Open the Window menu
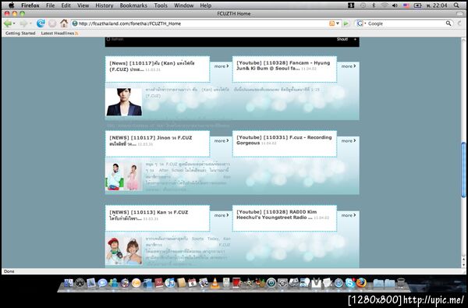Viewport: 468px width, 308px height. 184,5
